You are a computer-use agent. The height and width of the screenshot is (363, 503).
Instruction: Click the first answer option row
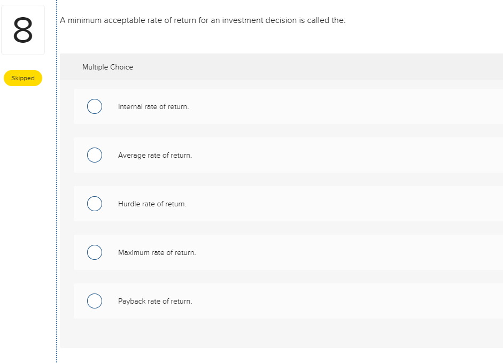pos(267,106)
